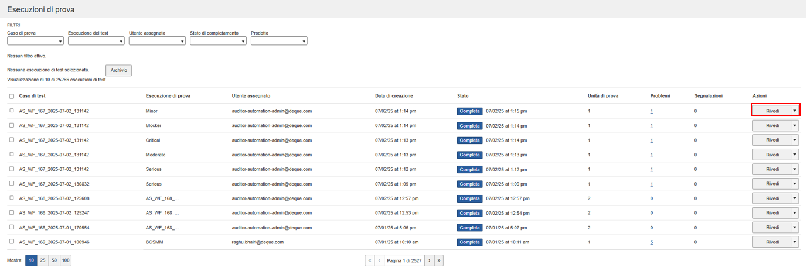The image size is (807, 271).
Task: Click the previous page arrow
Action: [x=379, y=260]
